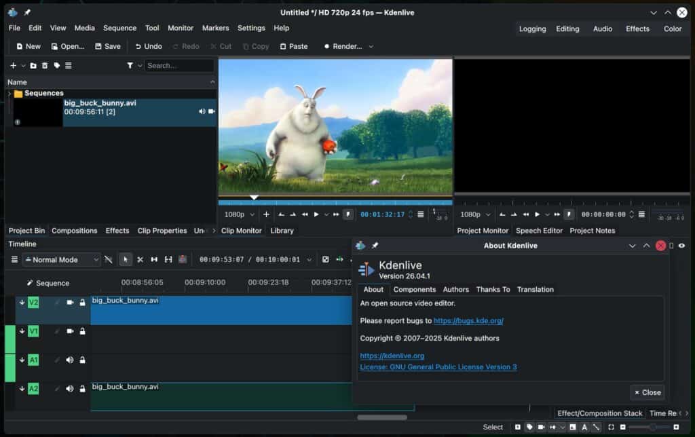The width and height of the screenshot is (695, 437).
Task: Switch to the Authors tab in About Kdenlive
Action: 455,290
